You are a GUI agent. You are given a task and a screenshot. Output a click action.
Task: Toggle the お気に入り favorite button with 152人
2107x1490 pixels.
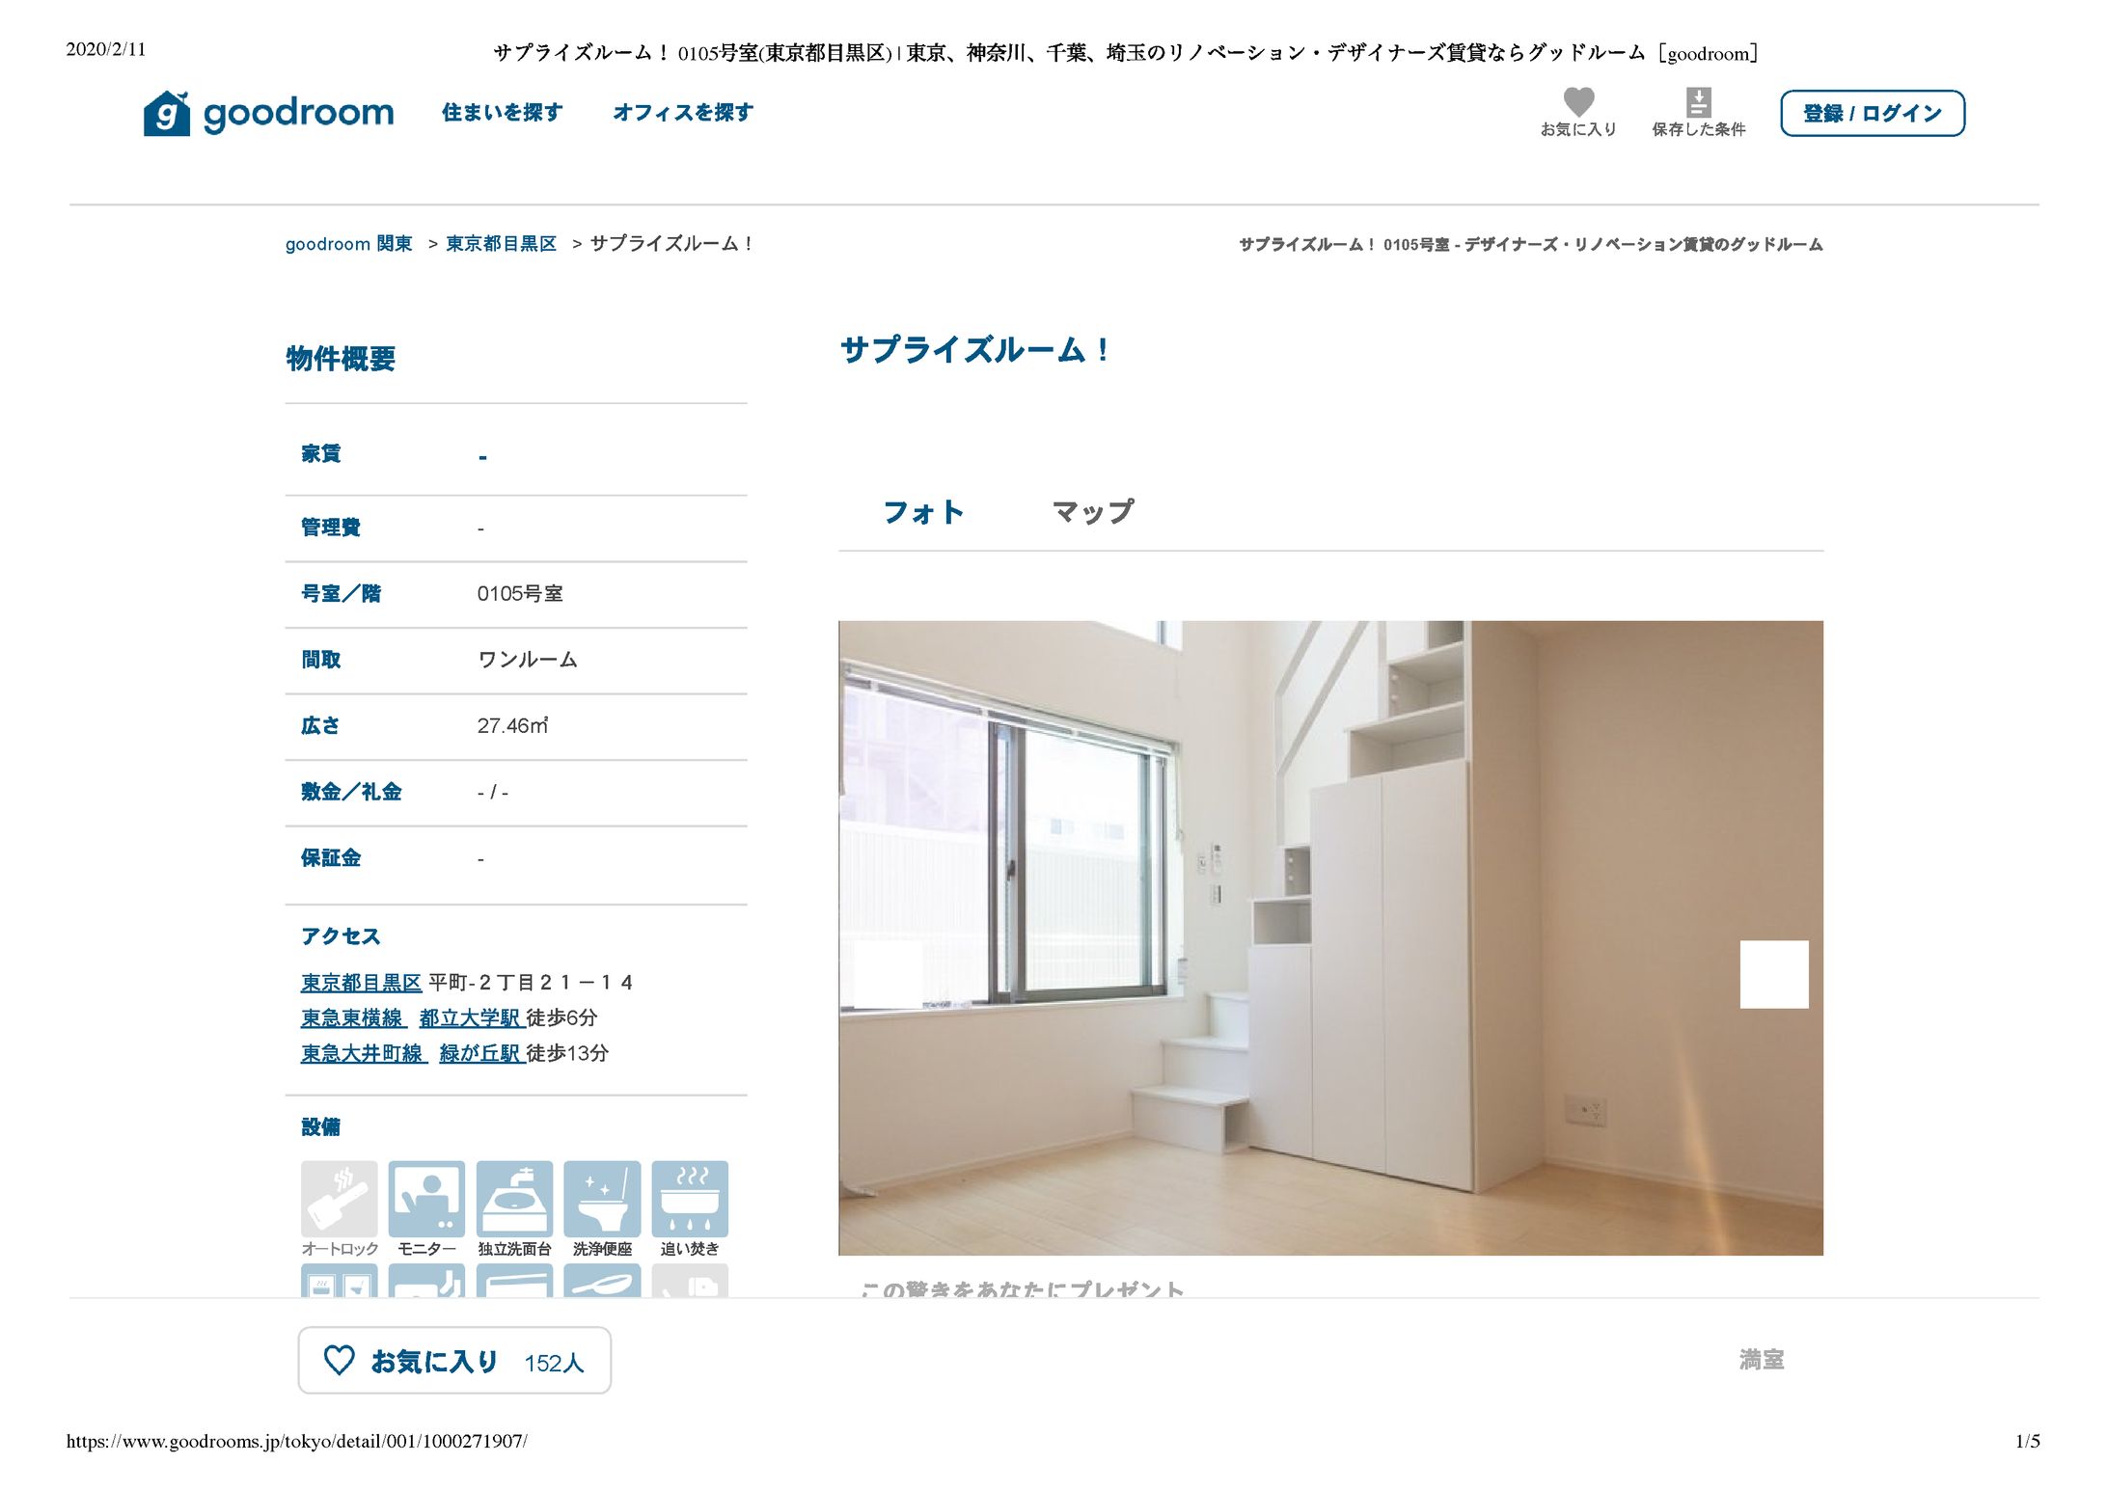click(454, 1361)
